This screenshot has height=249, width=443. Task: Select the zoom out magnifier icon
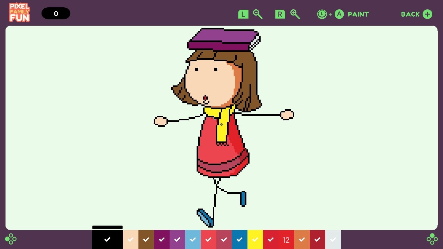coord(257,14)
